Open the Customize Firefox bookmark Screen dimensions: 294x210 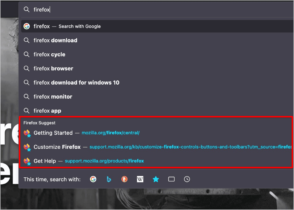tap(57, 147)
